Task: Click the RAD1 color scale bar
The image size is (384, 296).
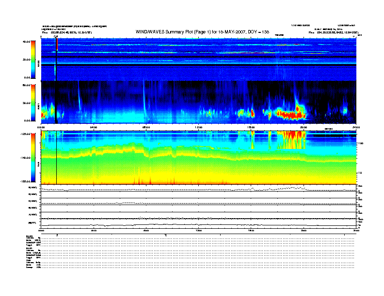Action: click(x=33, y=103)
